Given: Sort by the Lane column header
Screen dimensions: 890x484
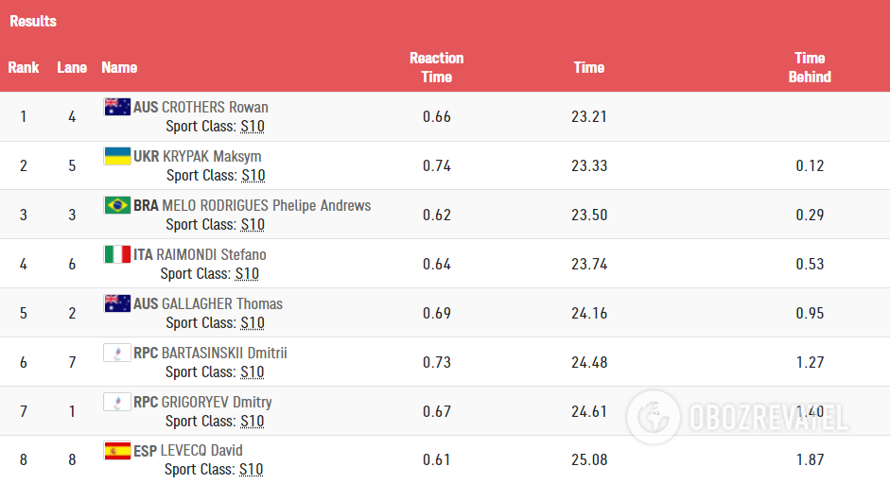Looking at the screenshot, I should [72, 67].
